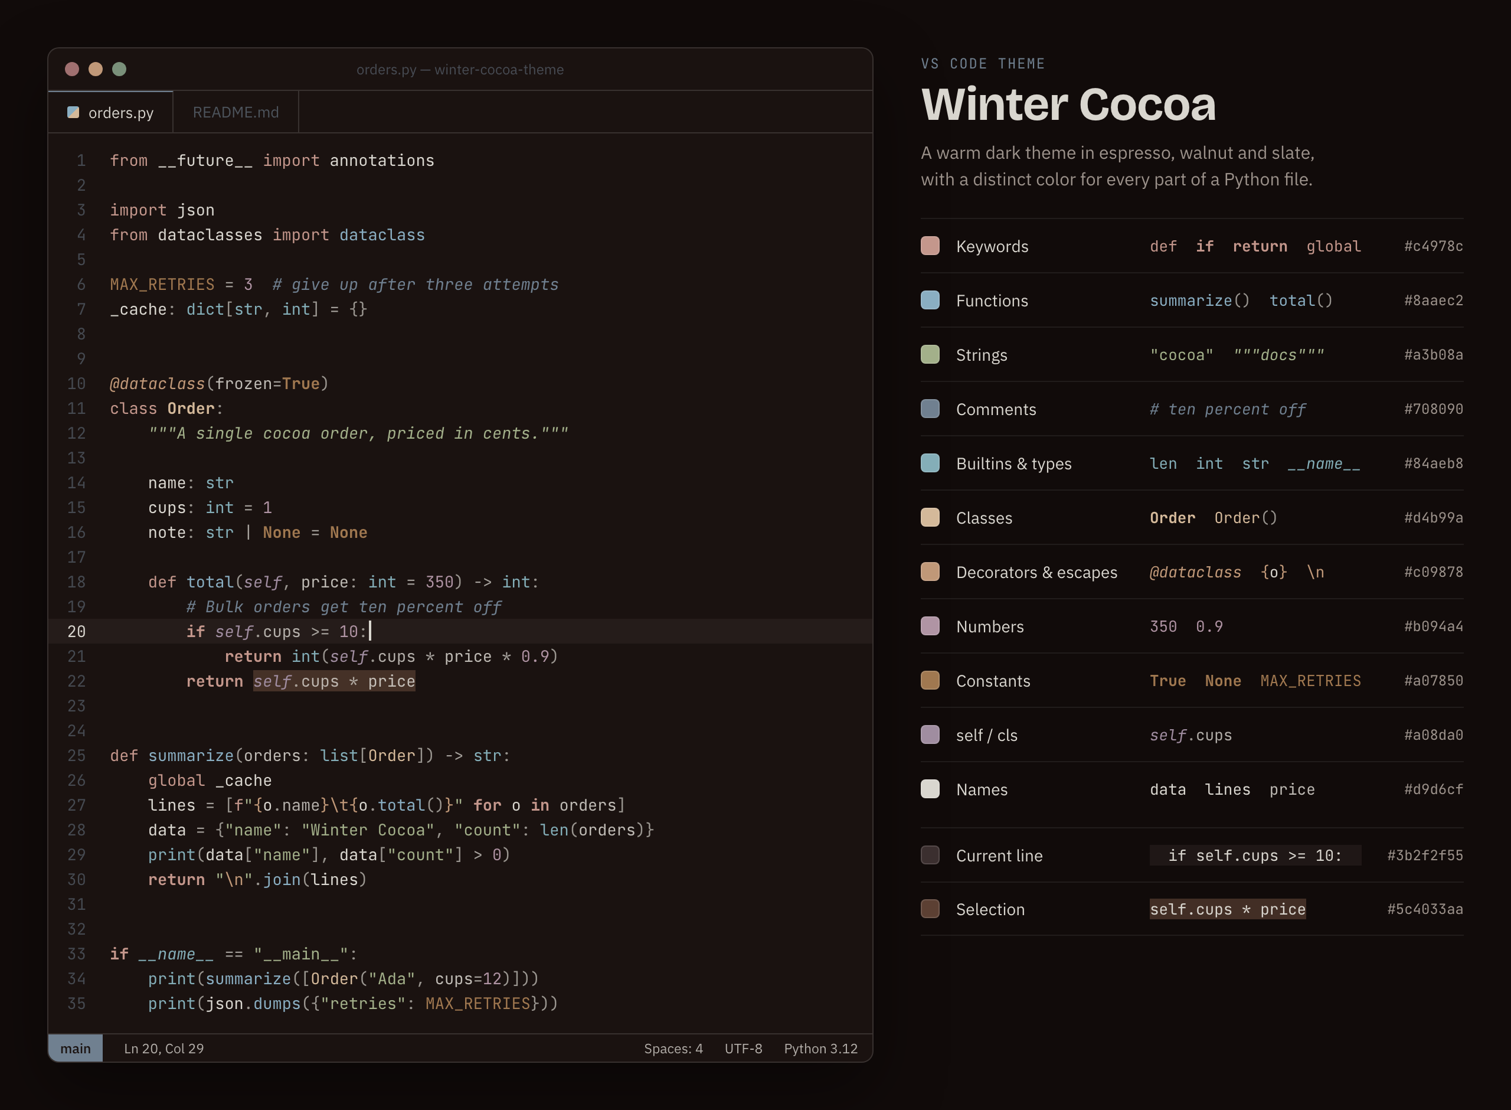Viewport: 1511px width, 1110px height.
Task: Click the Classes color swatch
Action: (x=930, y=517)
